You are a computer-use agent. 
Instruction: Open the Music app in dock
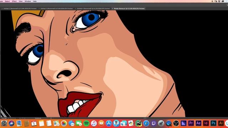click(94, 123)
